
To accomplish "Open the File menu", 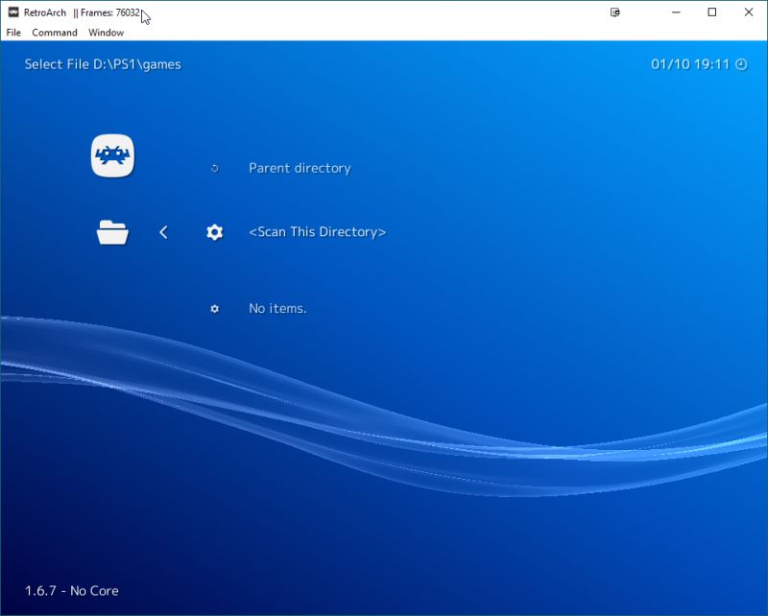I will point(13,32).
